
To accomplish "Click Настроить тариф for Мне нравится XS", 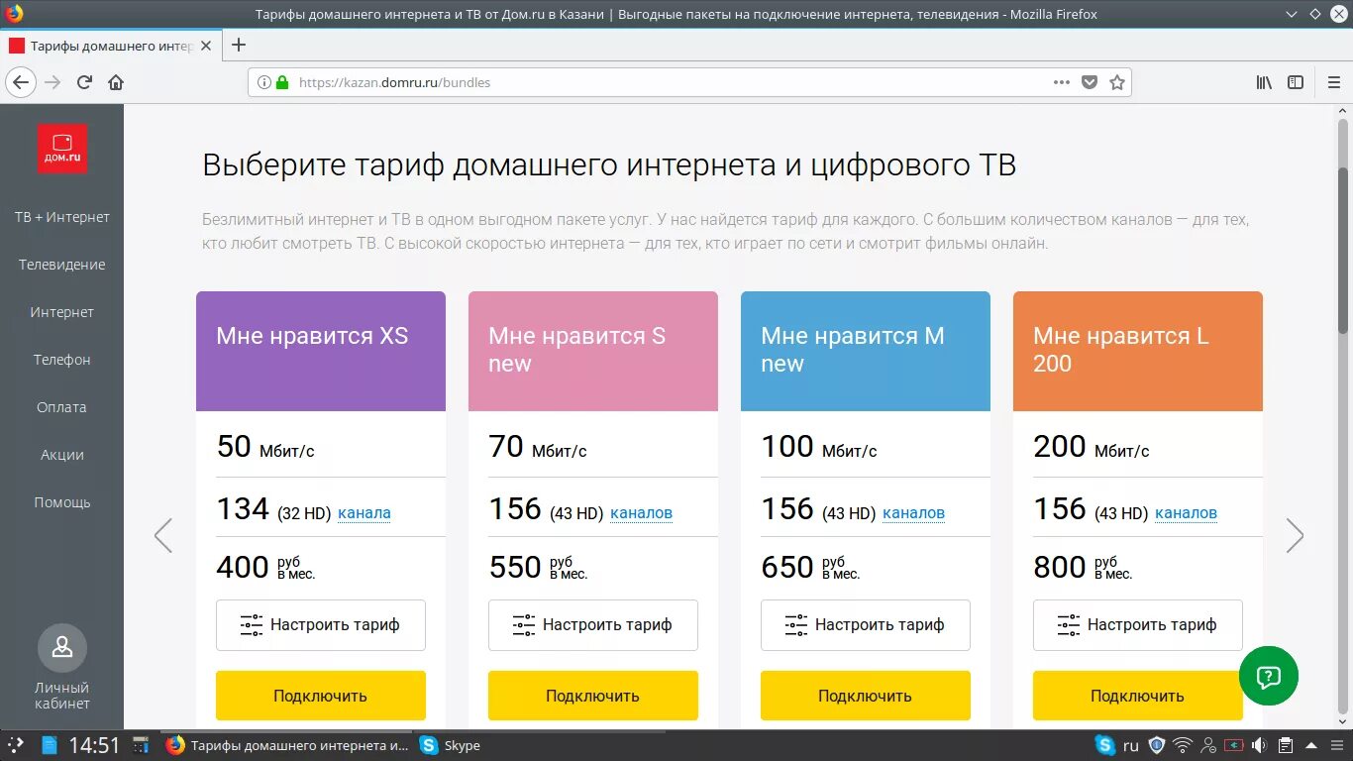I will tap(321, 625).
